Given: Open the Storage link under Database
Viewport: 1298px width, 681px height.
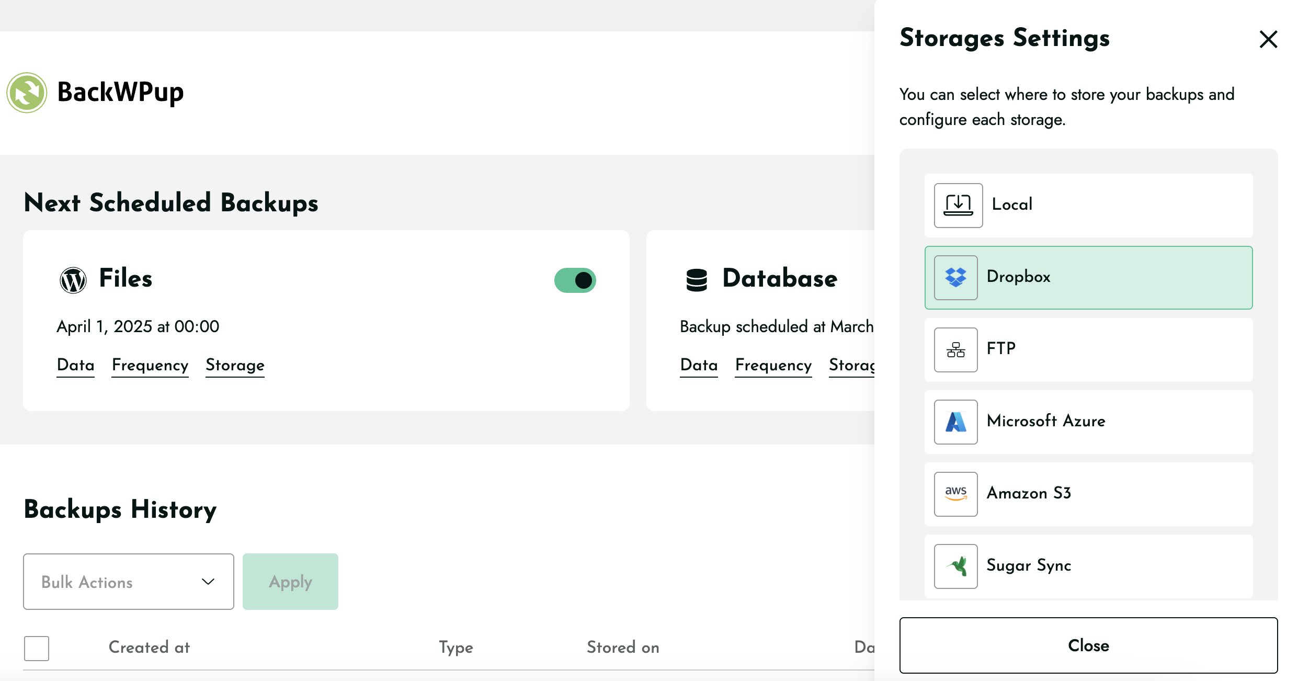Looking at the screenshot, I should coord(852,365).
